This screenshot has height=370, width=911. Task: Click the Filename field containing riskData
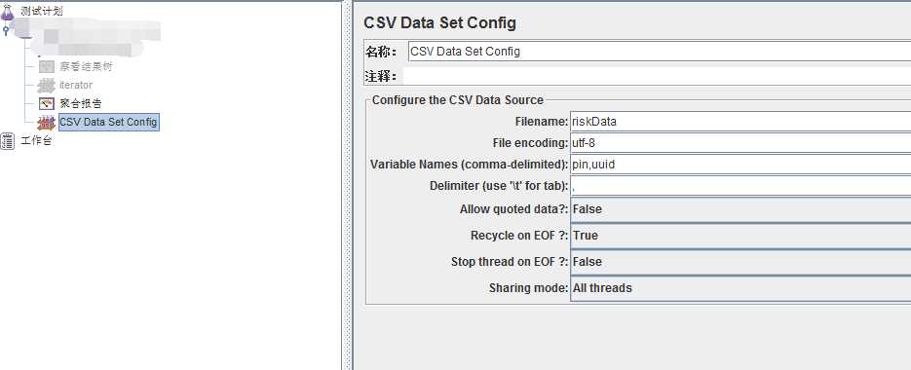[740, 122]
